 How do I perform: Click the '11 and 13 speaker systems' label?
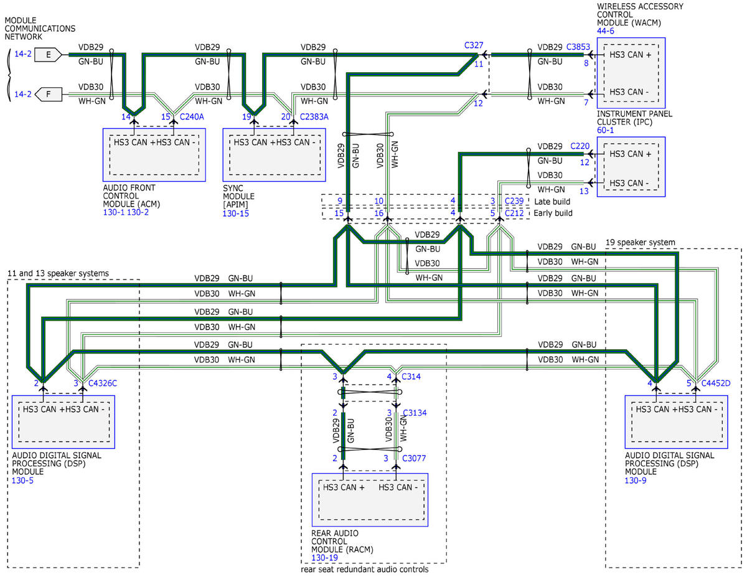point(58,273)
